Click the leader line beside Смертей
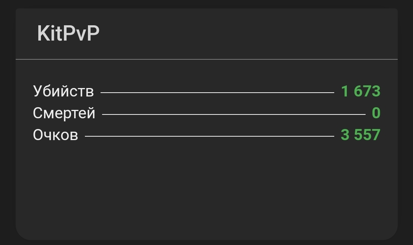The width and height of the screenshot is (413, 245). pos(233,114)
